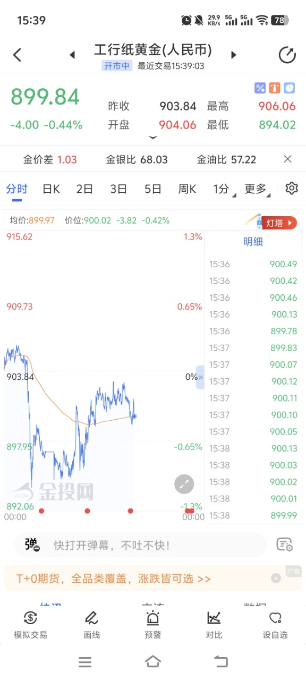This screenshot has width=306, height=680.
Task: Open the orange lighthouse icon above 最高
Action: click(274, 88)
